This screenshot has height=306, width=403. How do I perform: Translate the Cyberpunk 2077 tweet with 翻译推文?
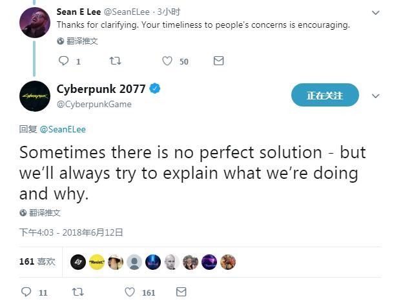click(40, 213)
